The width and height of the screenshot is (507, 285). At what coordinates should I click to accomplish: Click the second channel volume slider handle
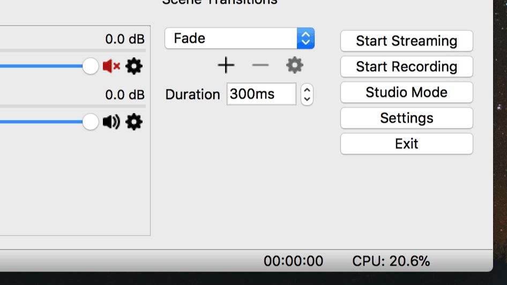[x=90, y=122]
